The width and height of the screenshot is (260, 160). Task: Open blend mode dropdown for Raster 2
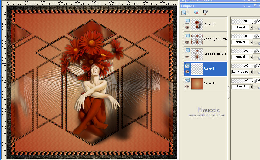(x=252, y=28)
